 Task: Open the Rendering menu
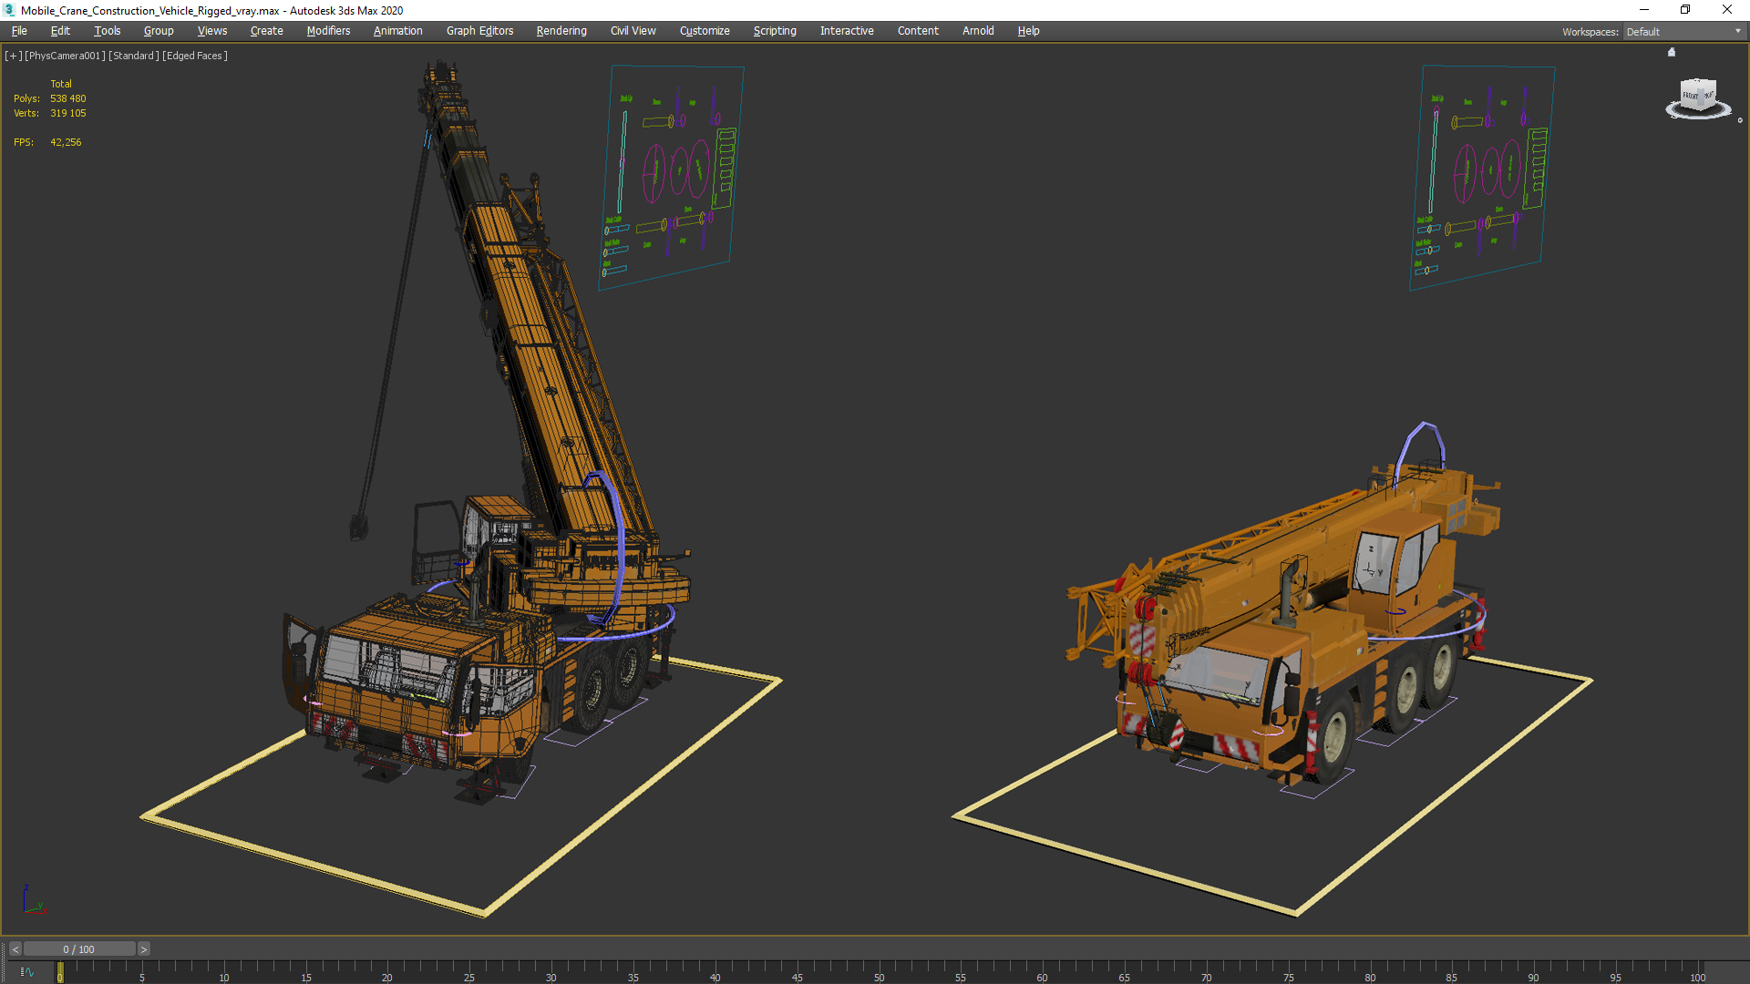[561, 31]
